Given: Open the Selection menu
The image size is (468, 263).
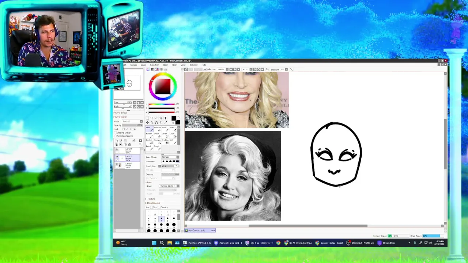Looking at the screenshot, I should tap(154, 65).
